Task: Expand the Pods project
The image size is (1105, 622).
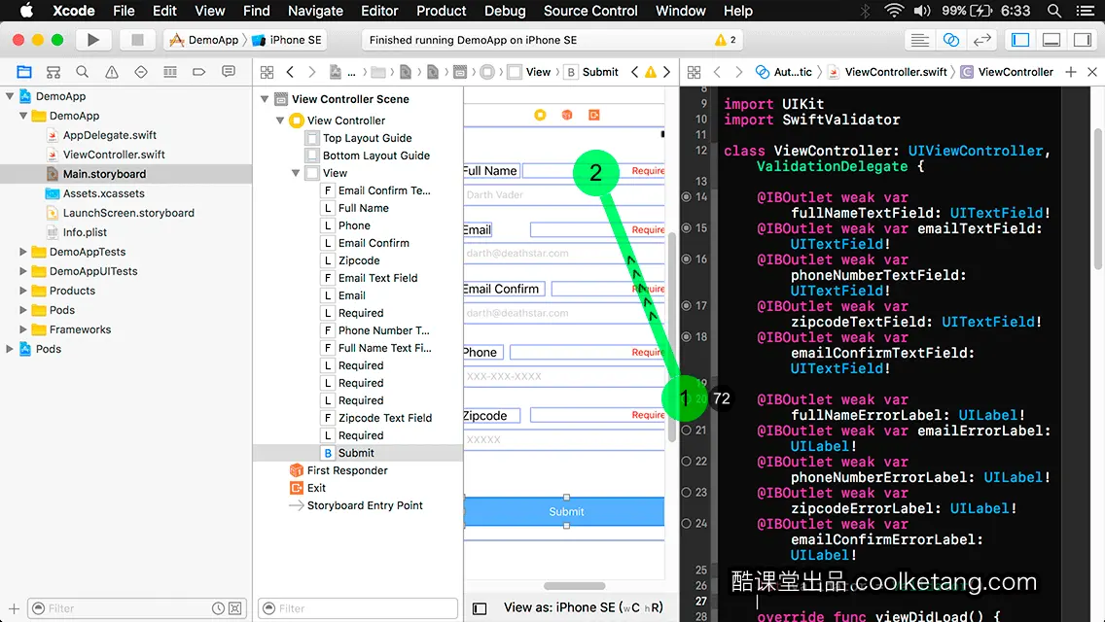Action: (10, 349)
